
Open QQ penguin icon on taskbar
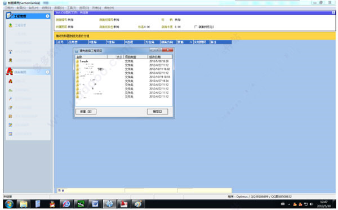pyautogui.click(x=52, y=204)
